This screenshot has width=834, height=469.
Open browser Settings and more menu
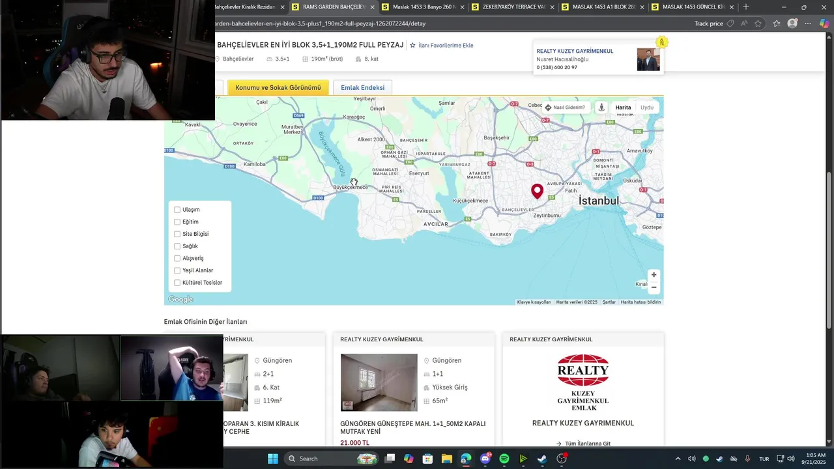[807, 23]
